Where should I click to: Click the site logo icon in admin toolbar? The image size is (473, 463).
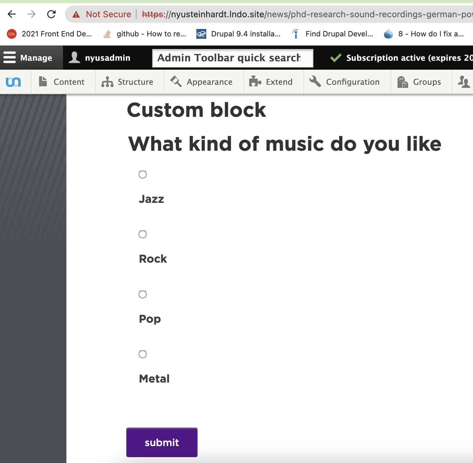pos(14,82)
